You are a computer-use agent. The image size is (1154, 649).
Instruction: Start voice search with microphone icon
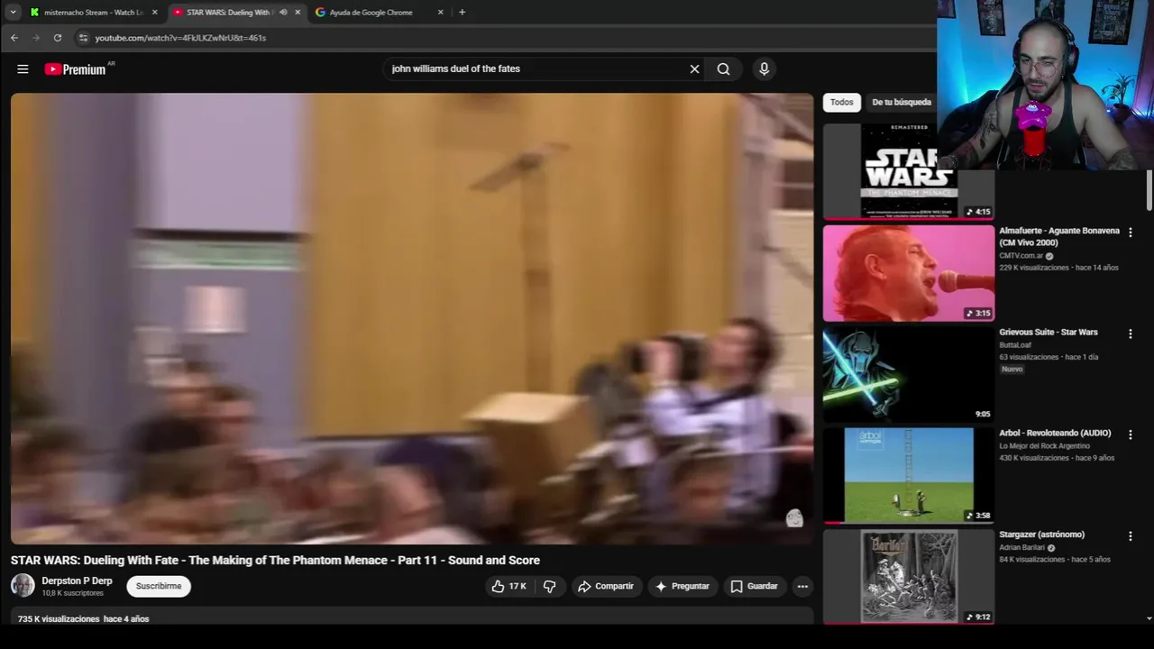[x=764, y=69]
